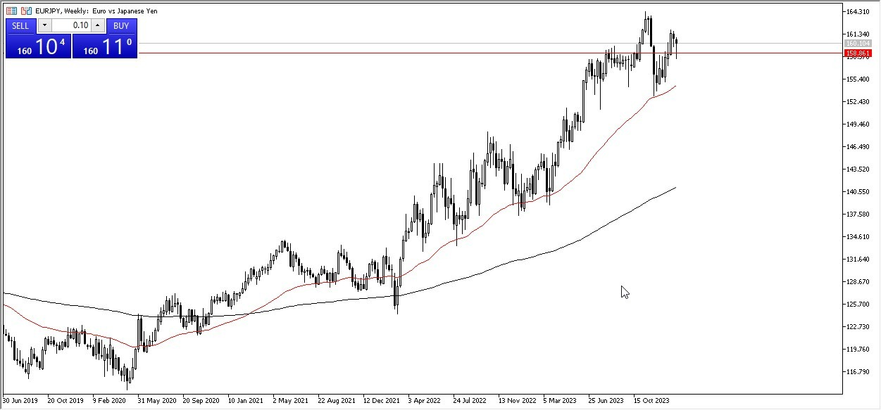This screenshot has width=881, height=410.
Task: Increase the trade volume with the up arrow
Action: (97, 25)
